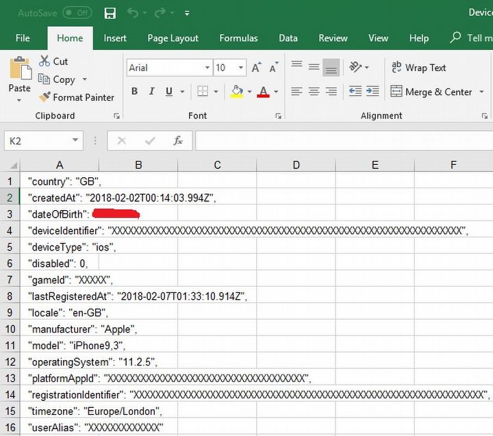Viewport: 493px width, 436px height.
Task: Click the Undo arrow icon
Action: [x=132, y=13]
